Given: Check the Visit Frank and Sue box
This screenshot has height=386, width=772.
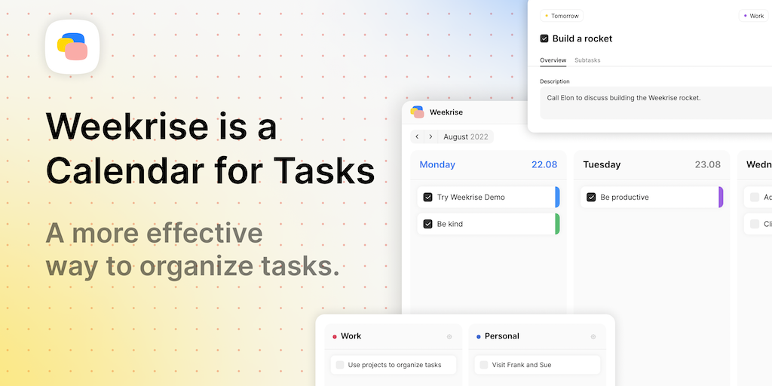Looking at the screenshot, I should click(x=484, y=365).
